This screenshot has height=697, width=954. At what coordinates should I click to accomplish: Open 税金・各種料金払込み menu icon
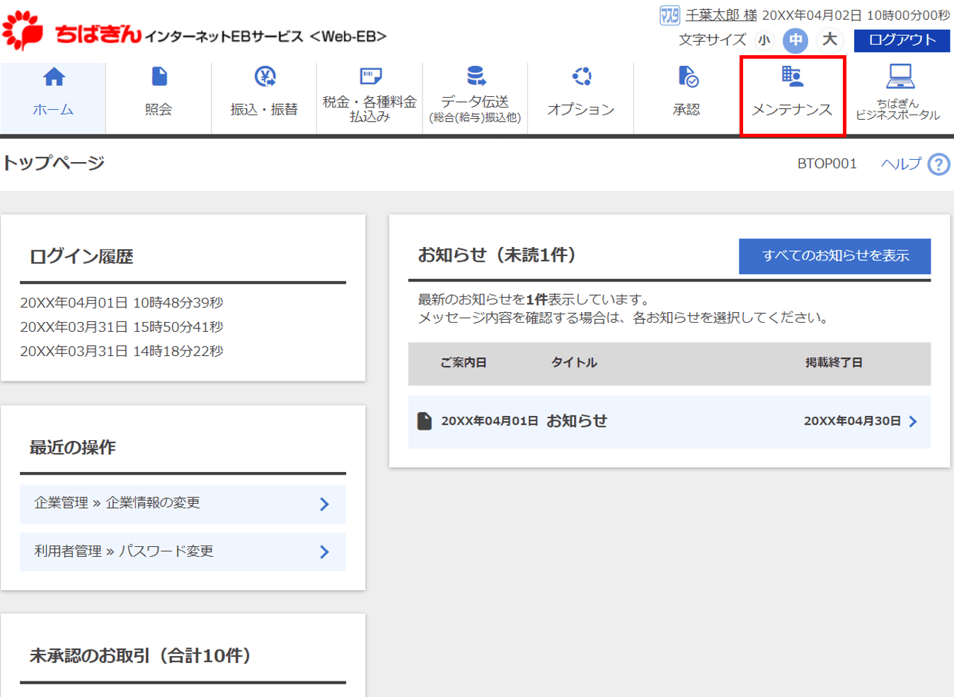(370, 76)
